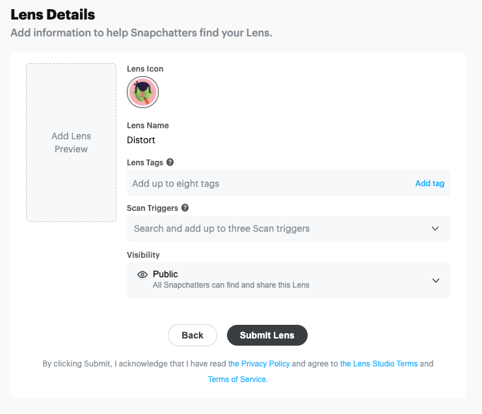Open the Terms of Service link

click(x=237, y=379)
